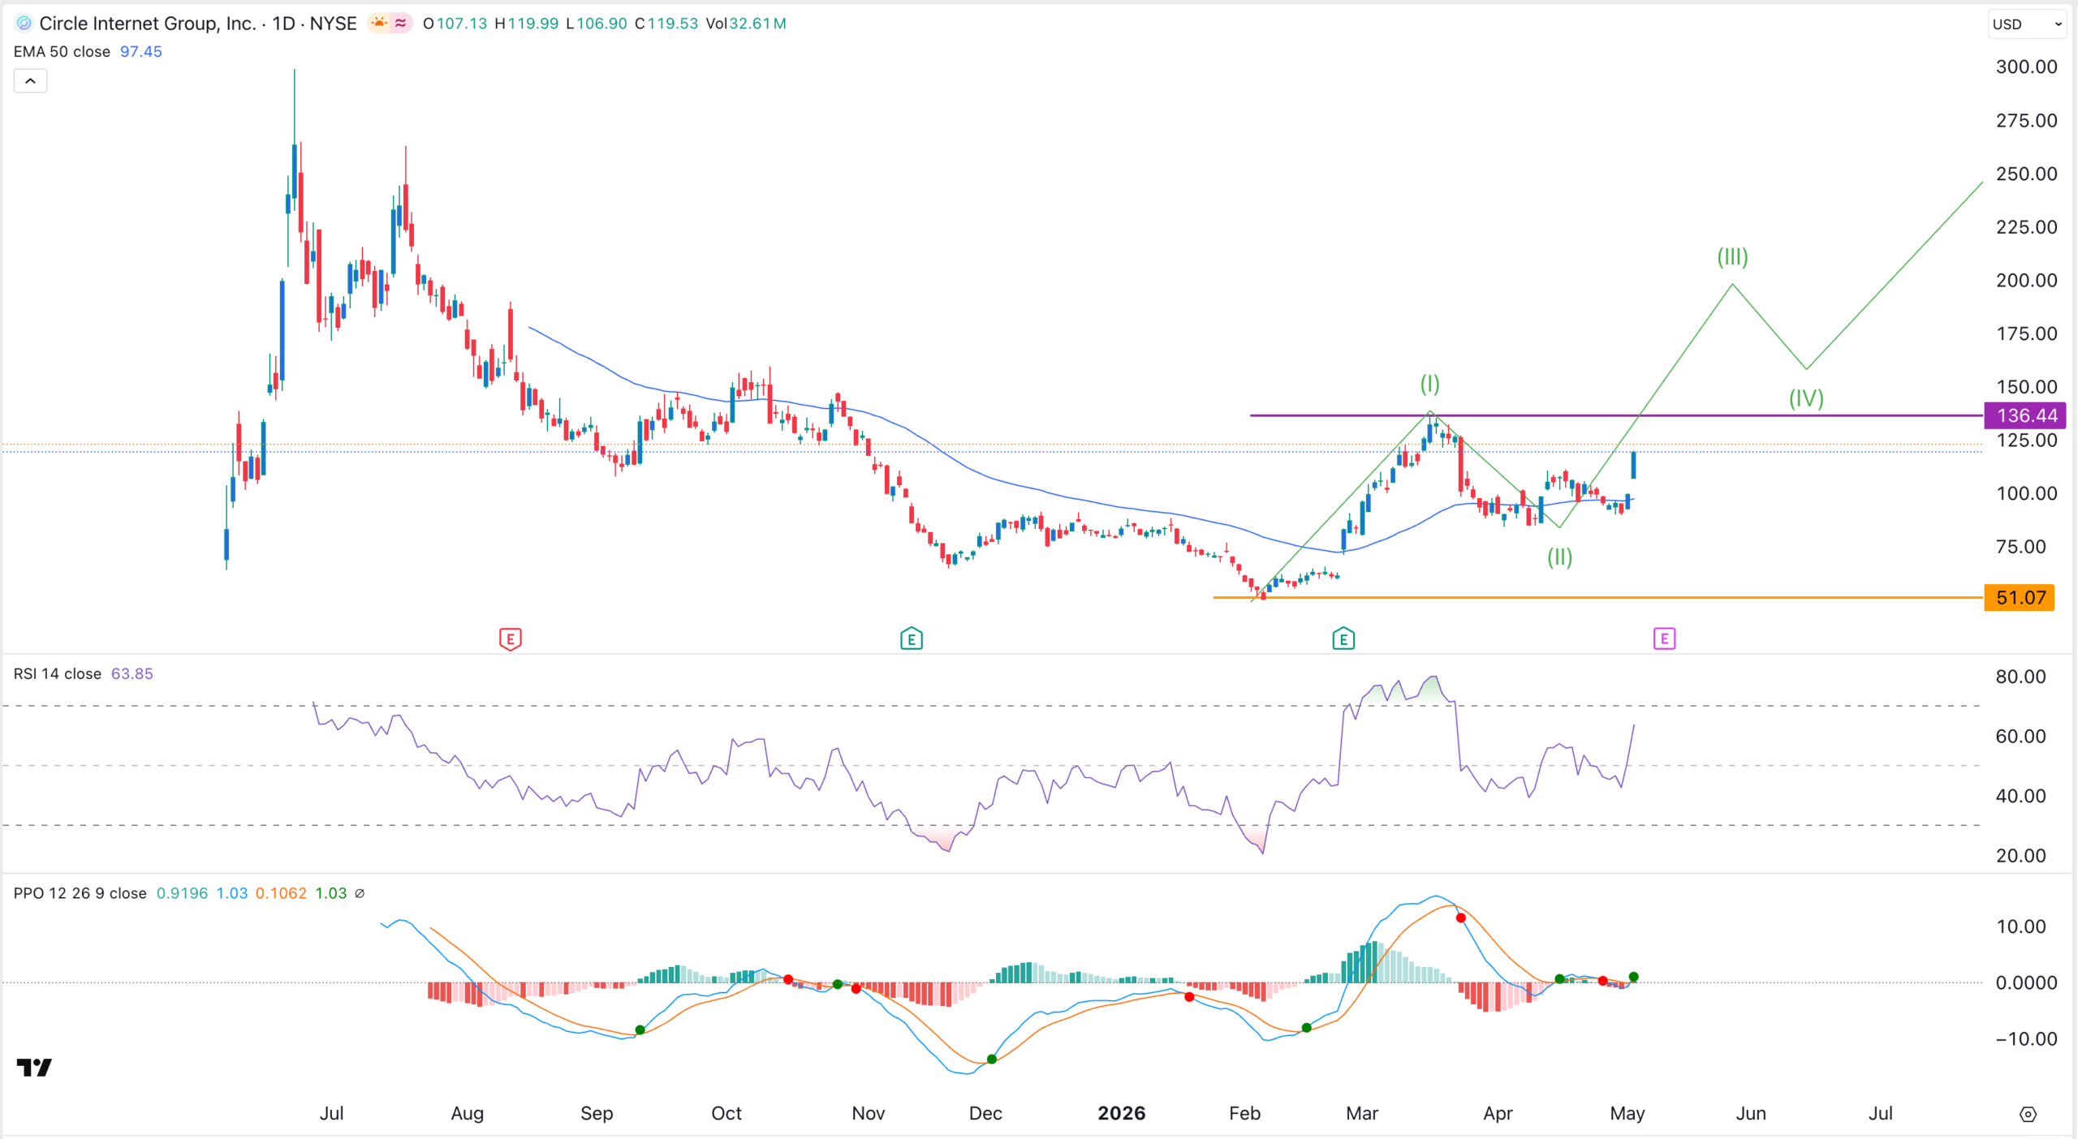Open the purple upcoming earnings marker in May
Image resolution: width=2078 pixels, height=1139 pixels.
pyautogui.click(x=1664, y=639)
